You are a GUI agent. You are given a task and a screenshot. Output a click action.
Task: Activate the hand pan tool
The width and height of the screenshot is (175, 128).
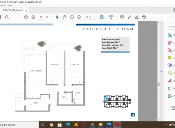pyautogui.click(x=64, y=17)
